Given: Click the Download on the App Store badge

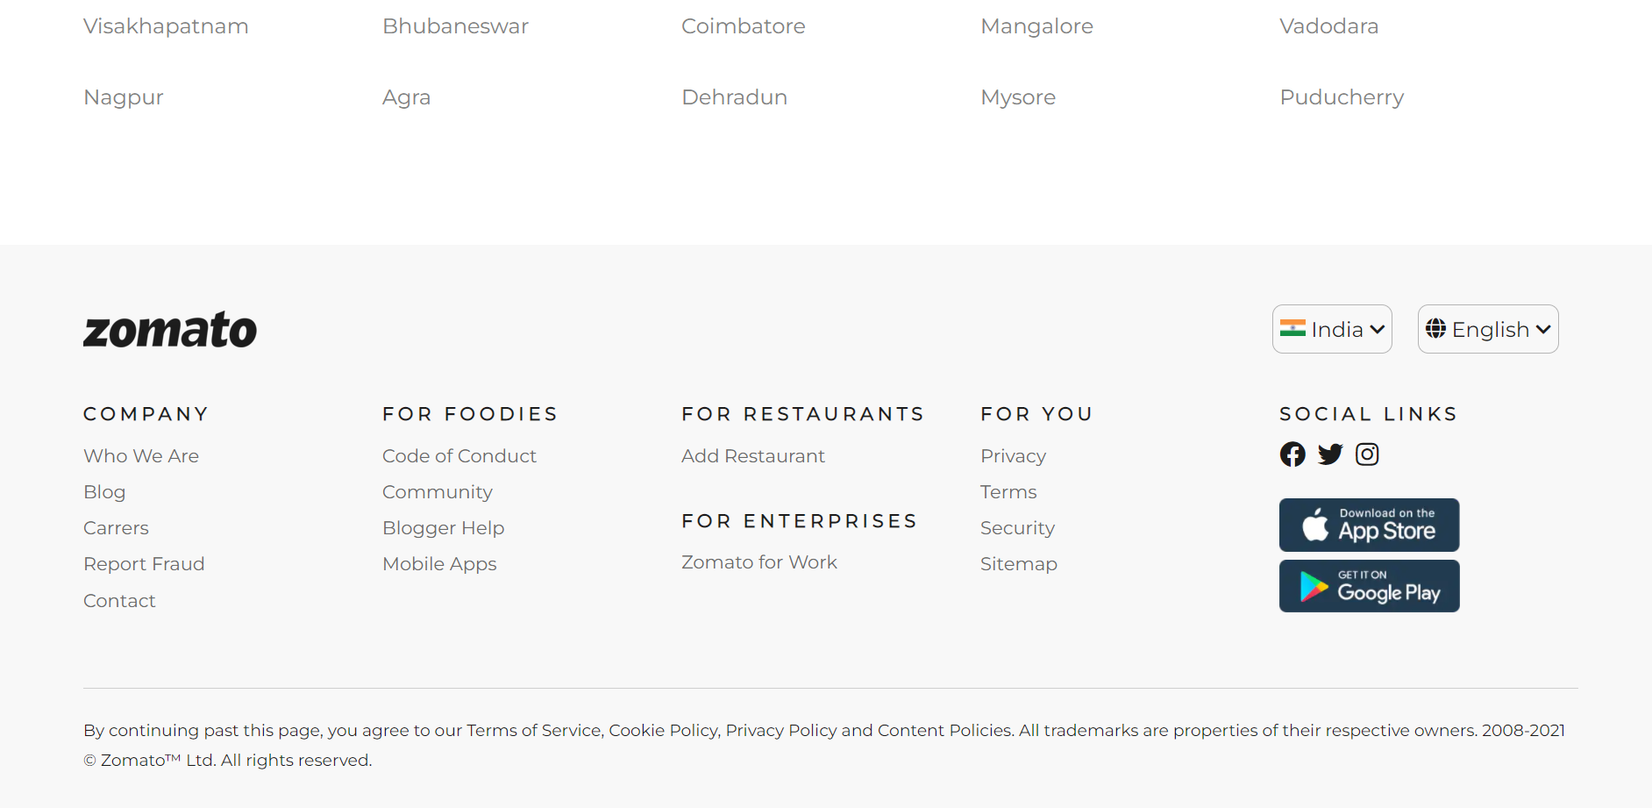Looking at the screenshot, I should (1369, 525).
